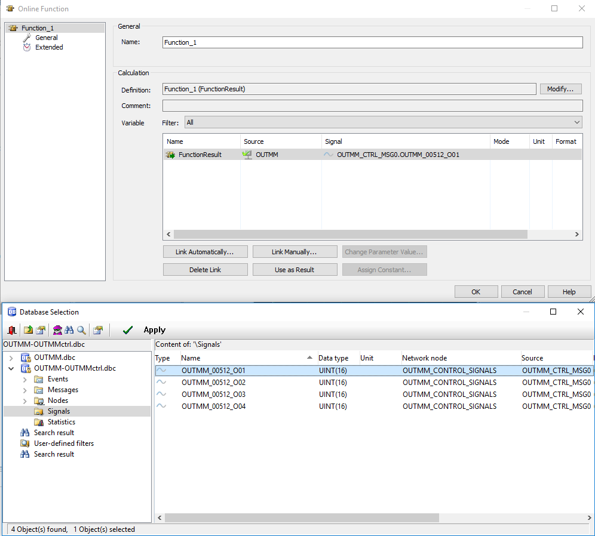Click the Modify... button
Viewport: 595px width, 536px height.
click(x=560, y=89)
